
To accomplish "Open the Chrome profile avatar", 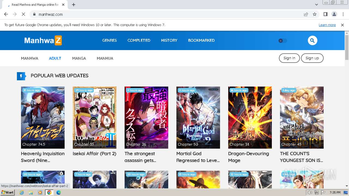I will pos(334,14).
